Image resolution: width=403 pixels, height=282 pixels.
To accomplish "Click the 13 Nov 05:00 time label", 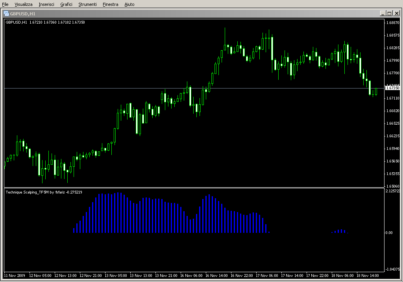I will pos(116,276).
